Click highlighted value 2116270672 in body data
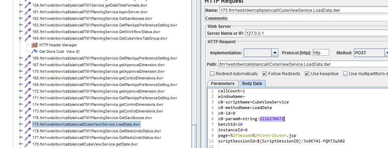Viewport: 388px width, 148px height. click(x=271, y=119)
